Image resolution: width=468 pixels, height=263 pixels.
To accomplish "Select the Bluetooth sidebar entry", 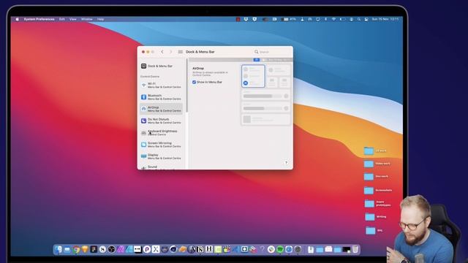I will click(x=161, y=97).
